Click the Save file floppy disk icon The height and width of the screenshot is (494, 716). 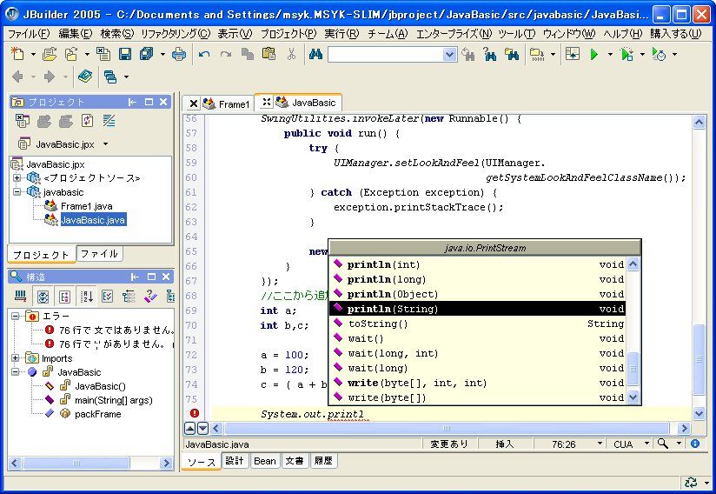125,54
